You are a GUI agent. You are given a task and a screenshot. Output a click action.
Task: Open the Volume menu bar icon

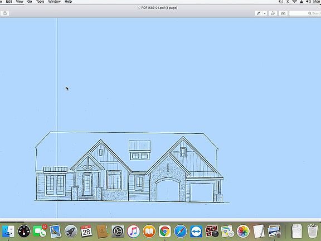tap(308, 2)
